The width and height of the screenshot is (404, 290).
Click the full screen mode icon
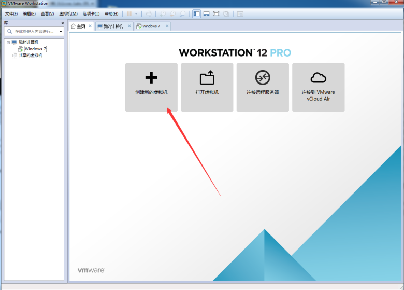pyautogui.click(x=216, y=14)
